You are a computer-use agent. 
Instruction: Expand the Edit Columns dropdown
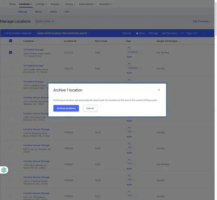[202, 21]
